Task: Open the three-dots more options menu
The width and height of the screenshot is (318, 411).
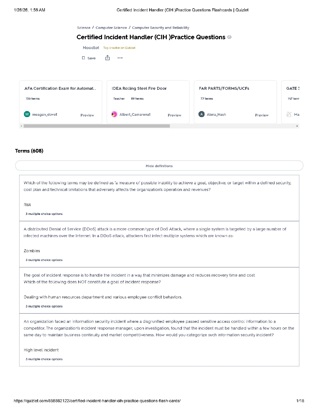Action: point(120,58)
